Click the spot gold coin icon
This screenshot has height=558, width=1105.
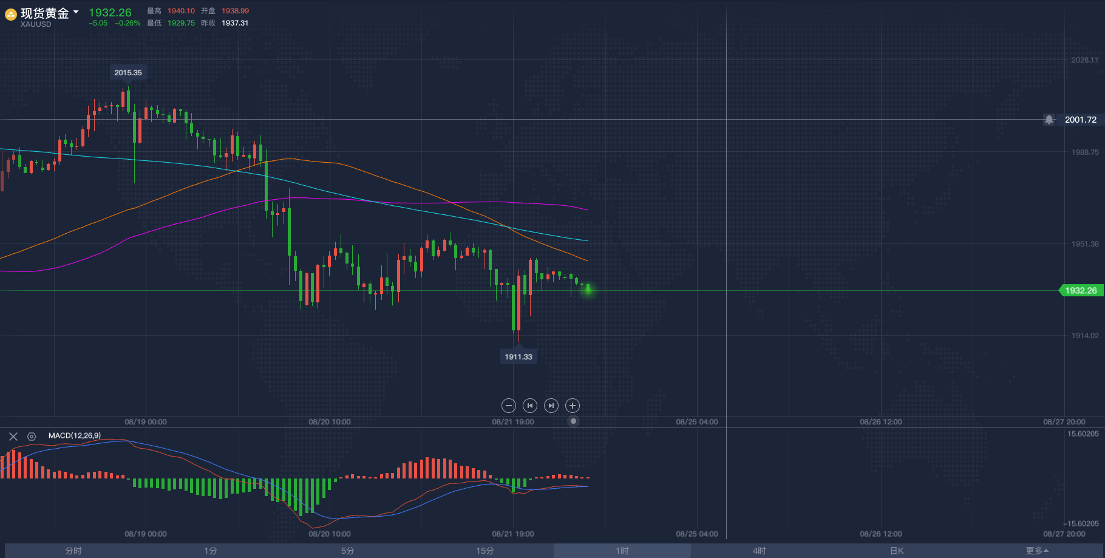pos(10,15)
